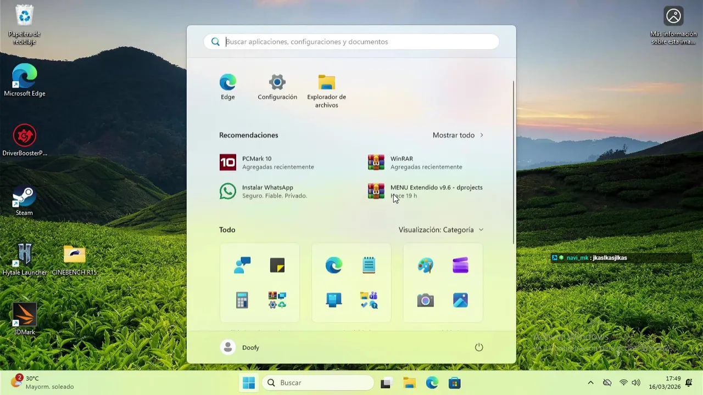Open the Notepad app icon
703x395 pixels.
[369, 266]
